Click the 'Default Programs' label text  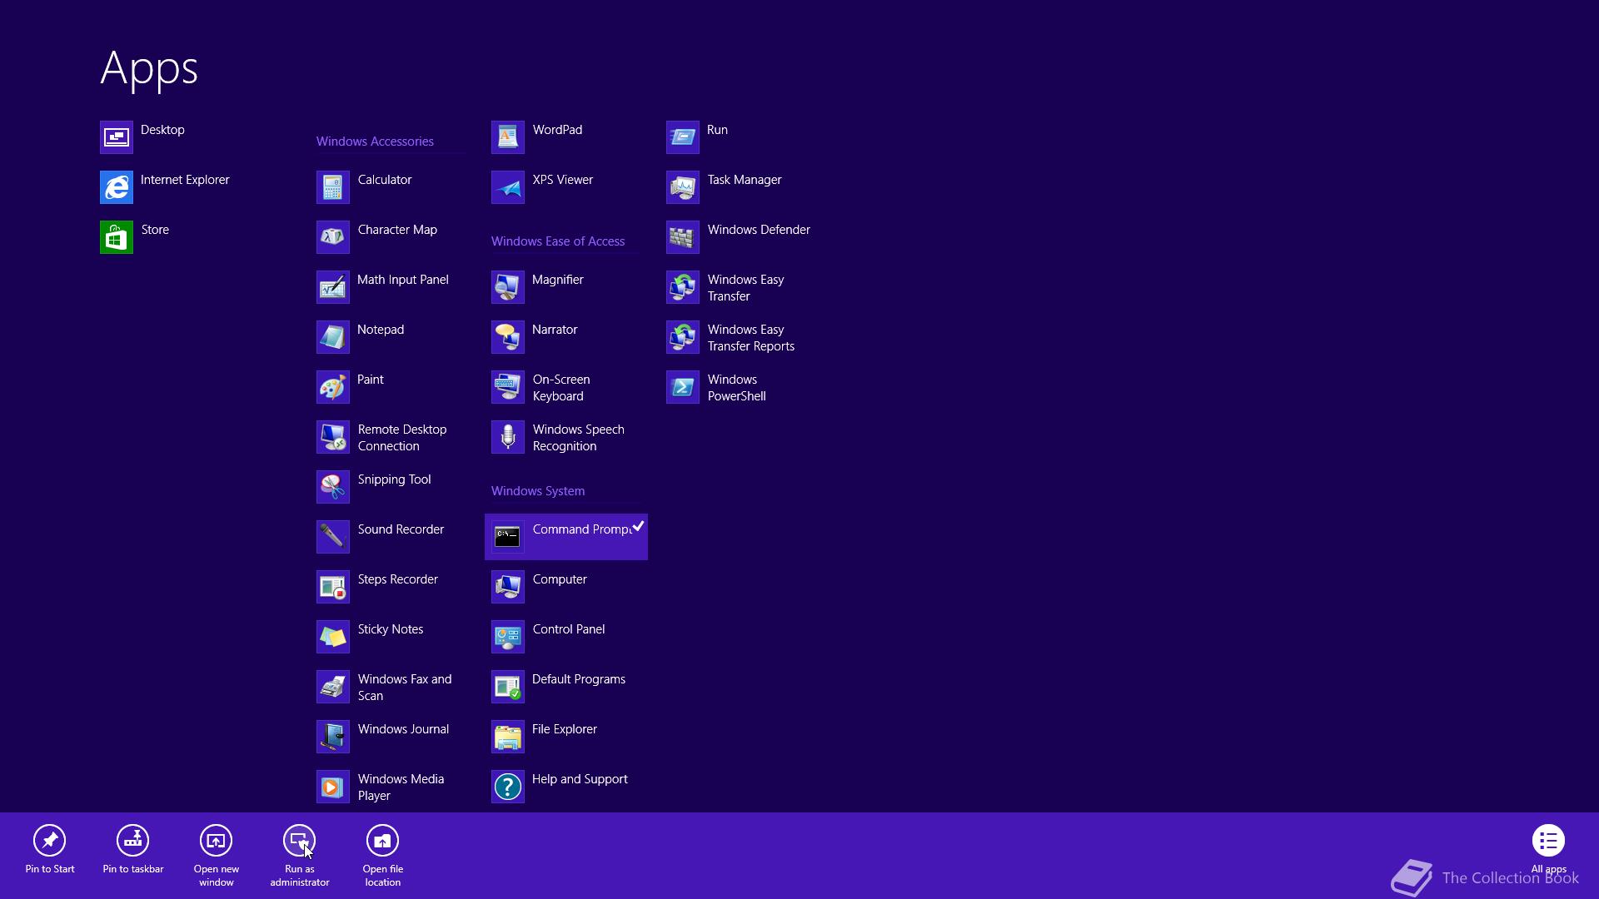579,679
